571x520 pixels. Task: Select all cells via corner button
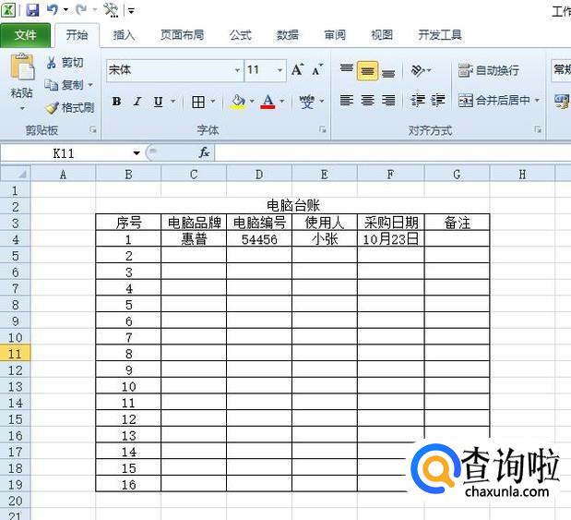(15, 174)
